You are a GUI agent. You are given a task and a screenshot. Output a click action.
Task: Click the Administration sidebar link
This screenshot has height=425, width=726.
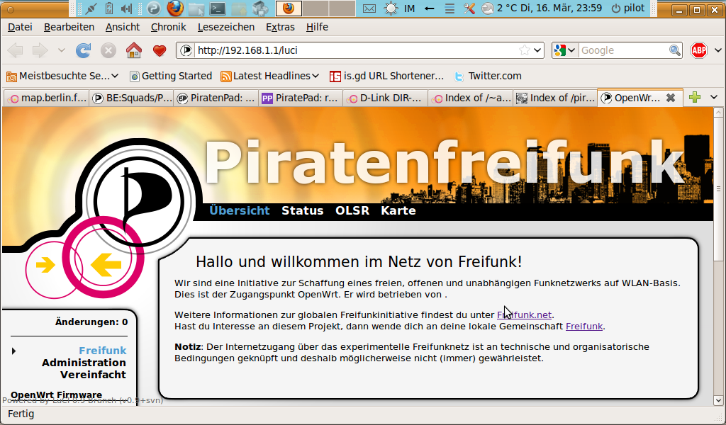point(84,363)
